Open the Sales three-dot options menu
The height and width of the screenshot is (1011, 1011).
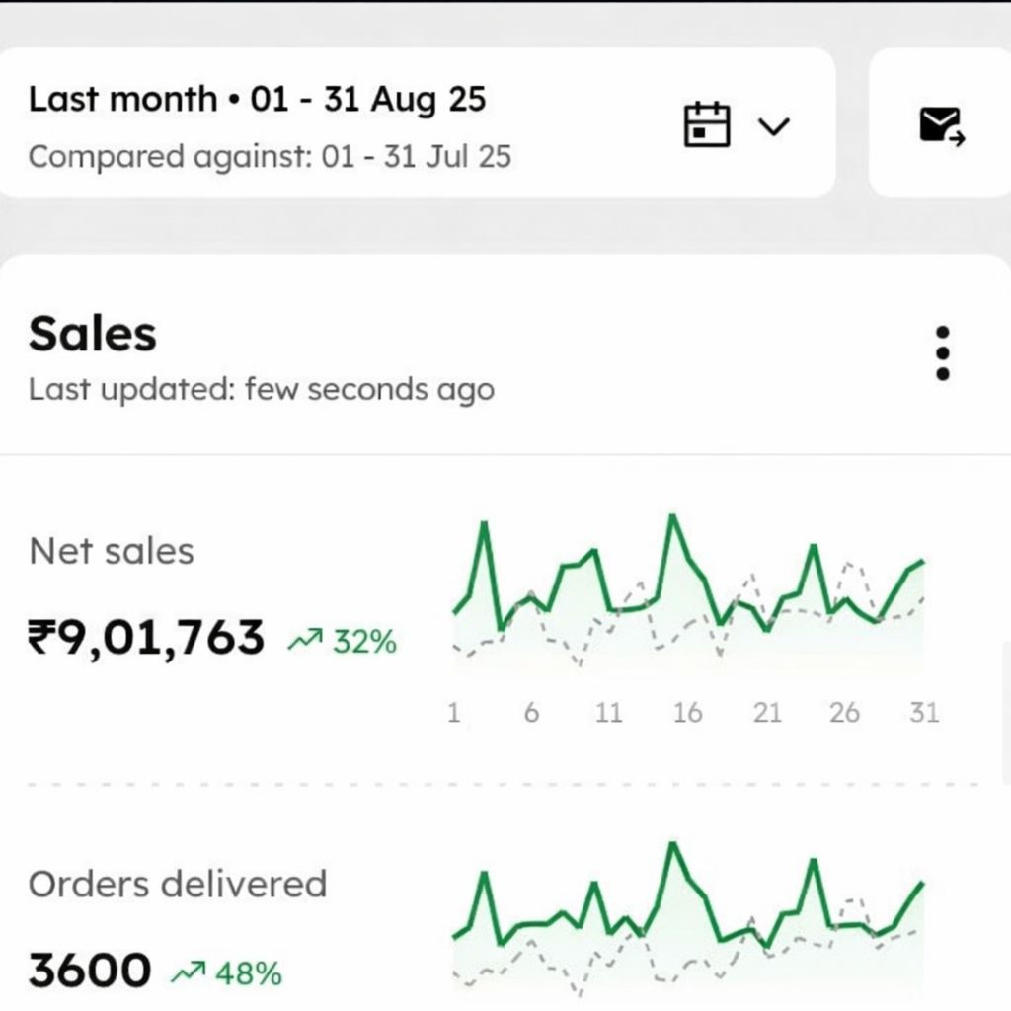942,353
